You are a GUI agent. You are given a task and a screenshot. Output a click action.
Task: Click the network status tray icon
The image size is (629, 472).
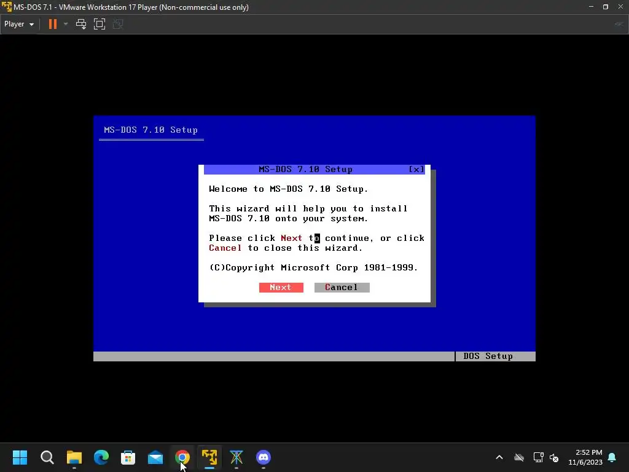tap(538, 457)
